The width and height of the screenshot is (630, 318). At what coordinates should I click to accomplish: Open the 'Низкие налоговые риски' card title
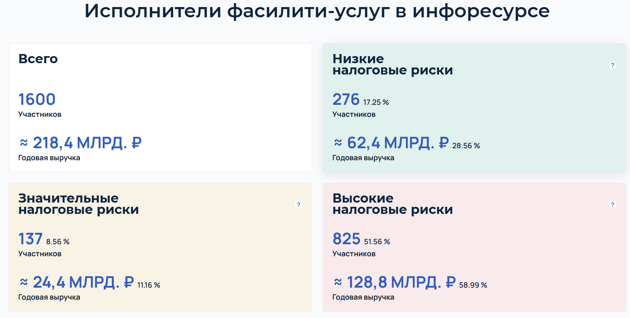392,64
